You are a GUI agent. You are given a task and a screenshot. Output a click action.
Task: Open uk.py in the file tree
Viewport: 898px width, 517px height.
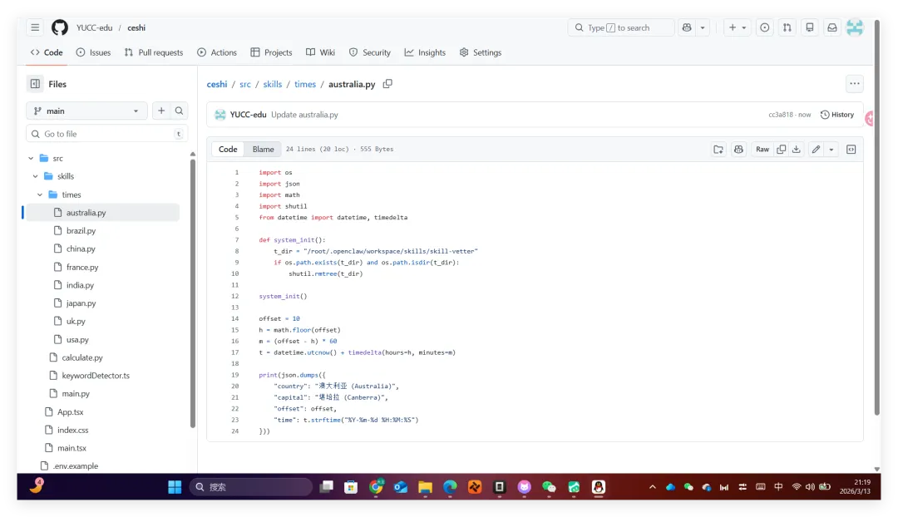(76, 321)
